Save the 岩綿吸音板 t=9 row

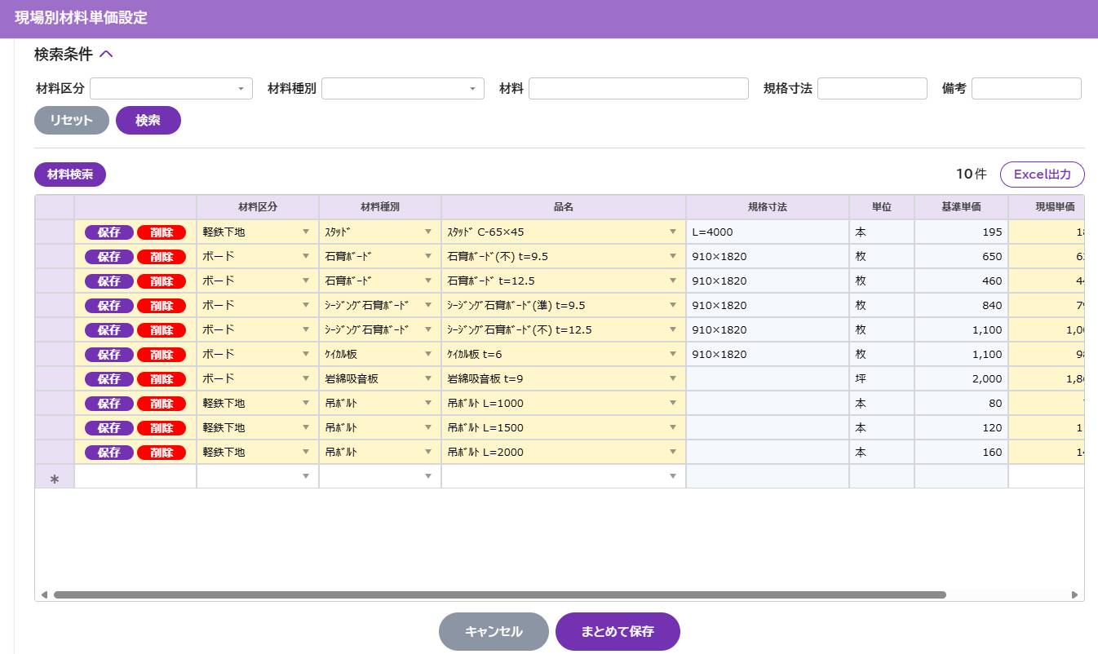[x=109, y=379]
